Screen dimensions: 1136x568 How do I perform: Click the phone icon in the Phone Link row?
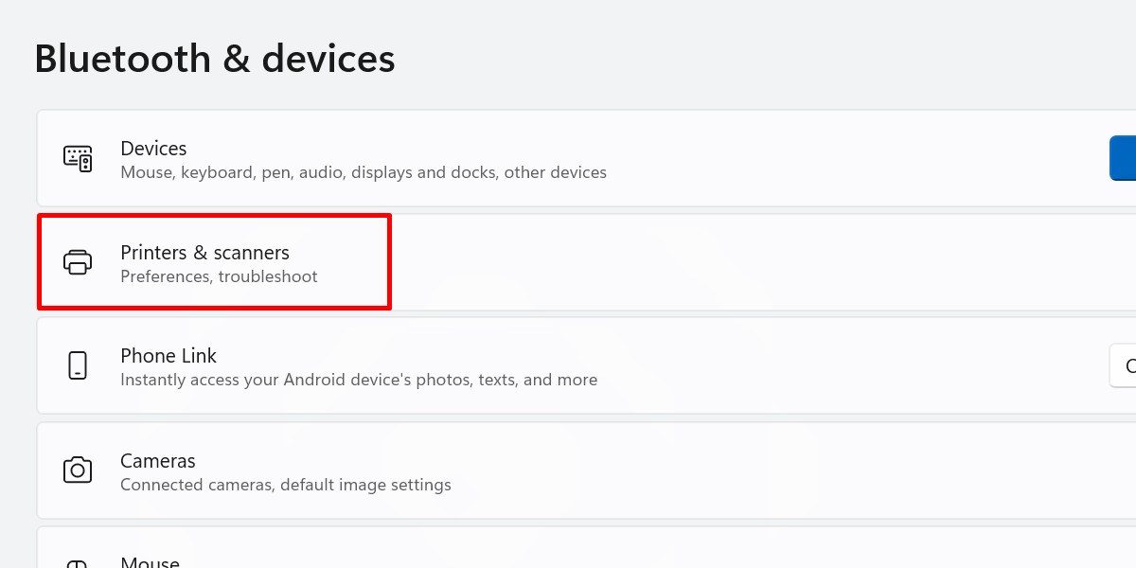tap(78, 366)
